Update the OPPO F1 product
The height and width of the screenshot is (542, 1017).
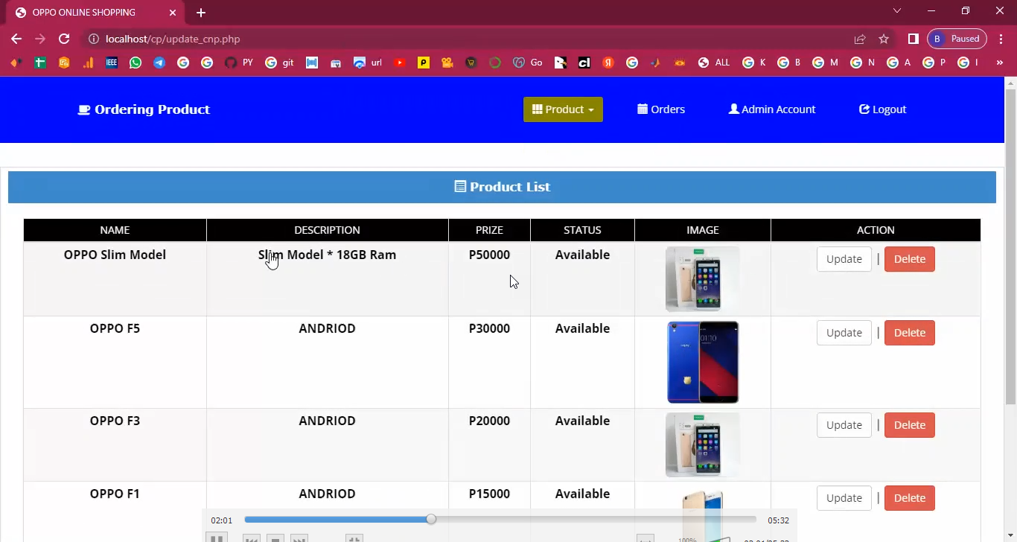coord(844,498)
